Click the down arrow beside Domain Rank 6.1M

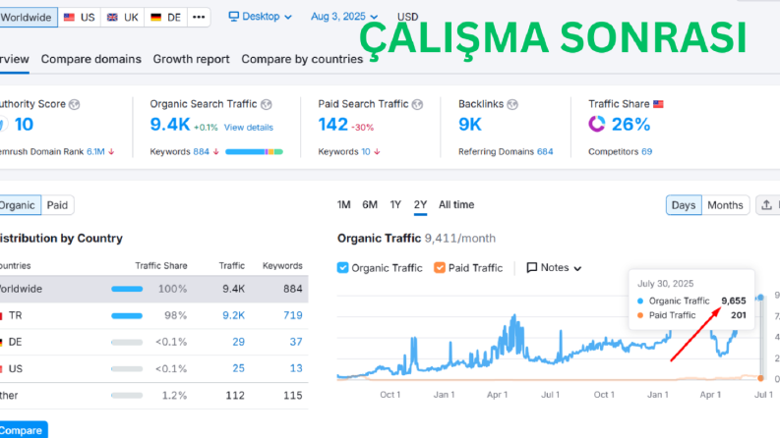point(111,152)
